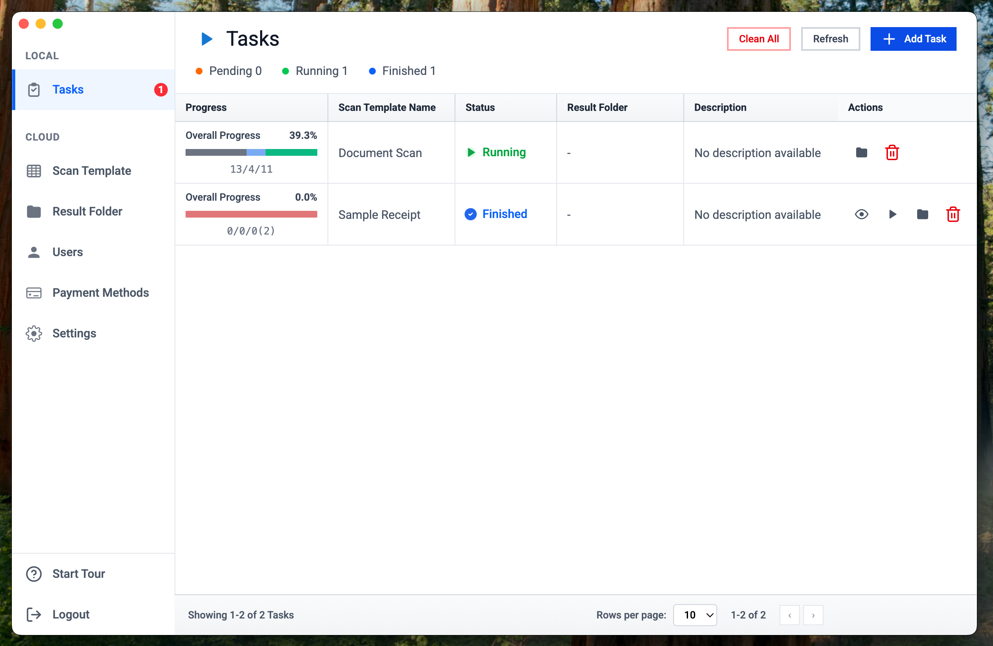Delete the Sample Receipt task
The width and height of the screenshot is (993, 646).
(x=953, y=214)
